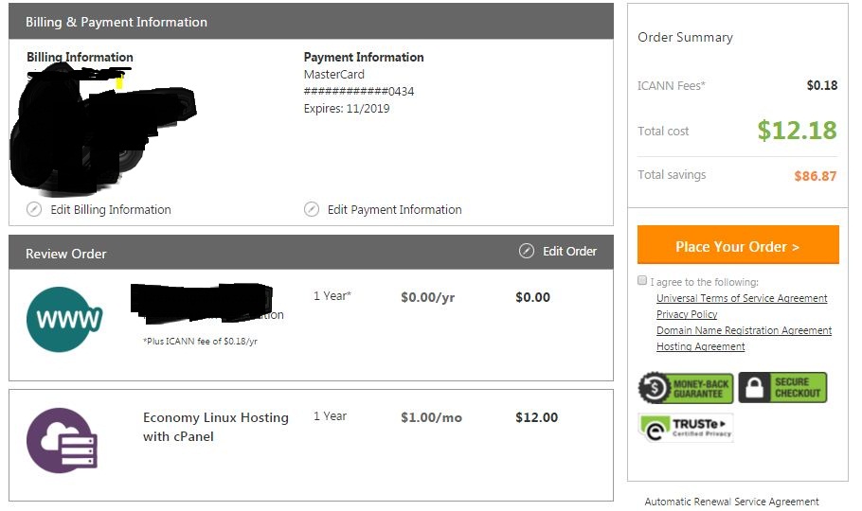Click the purple cloud hosting icon

[x=63, y=440]
